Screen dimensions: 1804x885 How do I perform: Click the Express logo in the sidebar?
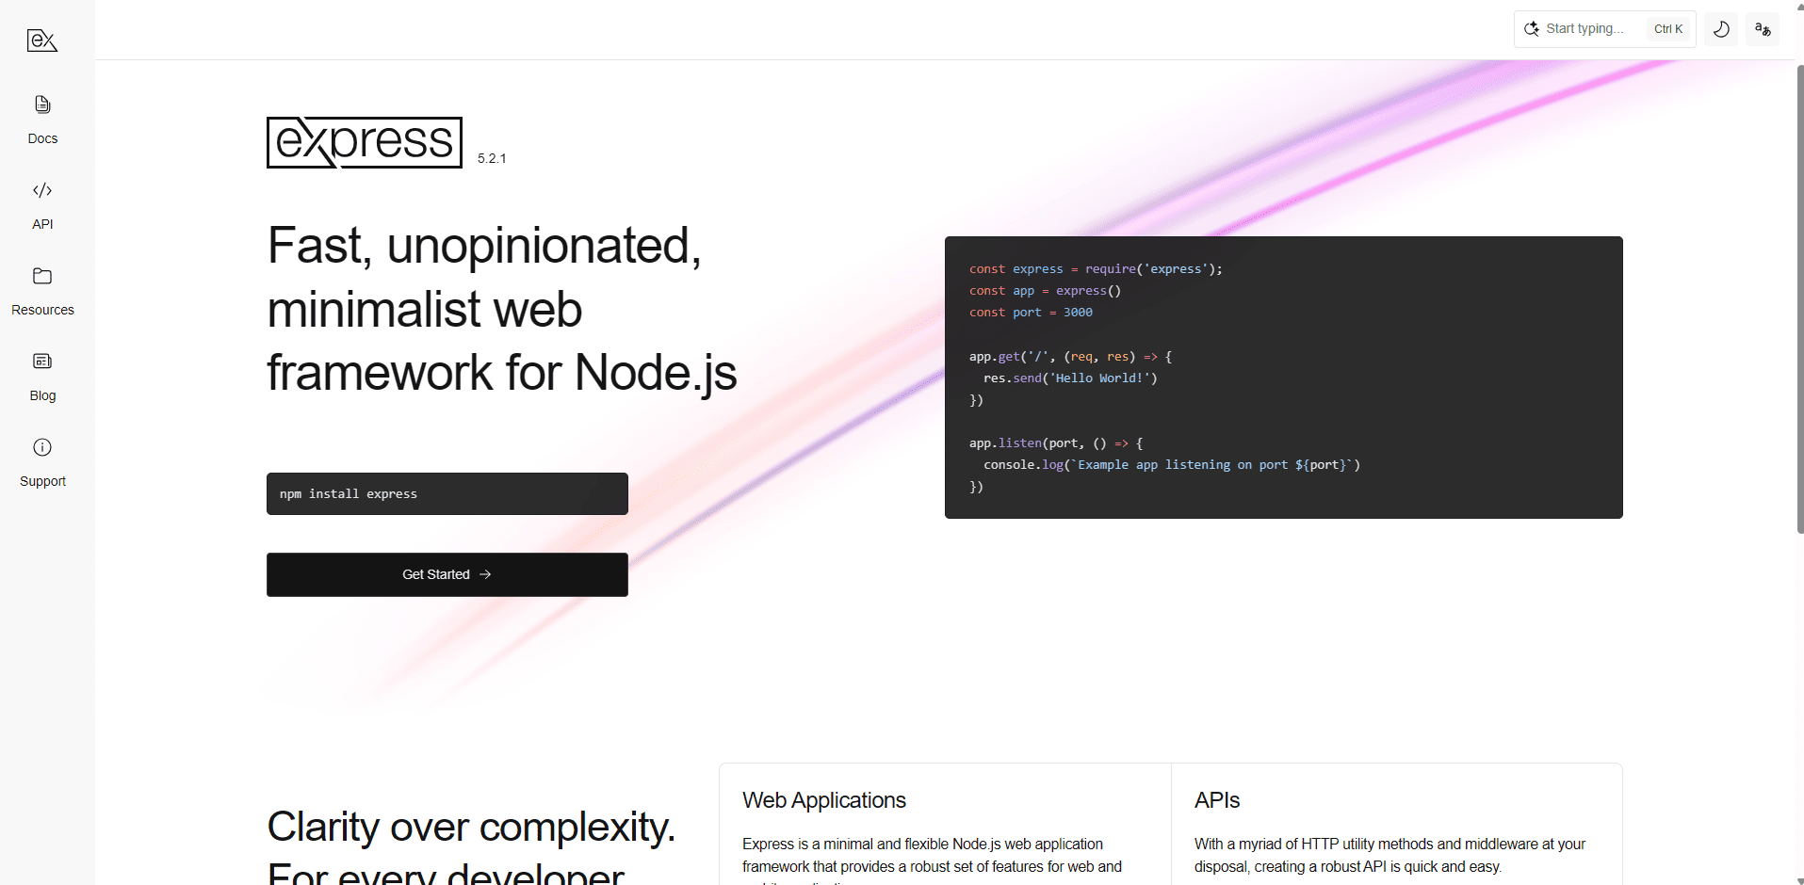(42, 40)
